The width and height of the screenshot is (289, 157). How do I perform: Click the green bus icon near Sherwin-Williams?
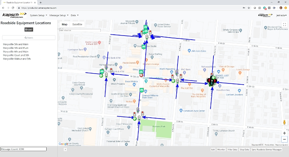point(142,90)
